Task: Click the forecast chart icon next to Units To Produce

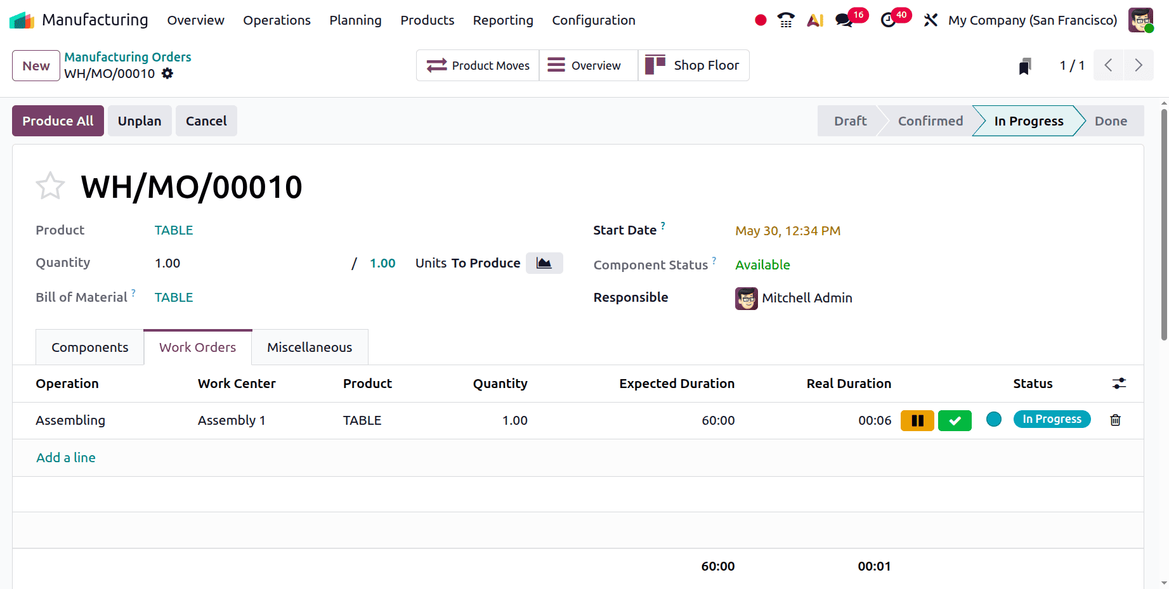Action: 544,263
